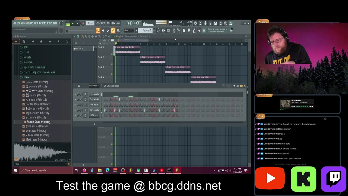Click the star favorites icon in Browser
This screenshot has height=196, width=348.
(x=58, y=41)
